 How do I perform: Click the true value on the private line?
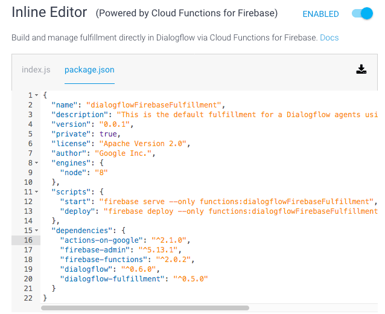pos(108,134)
